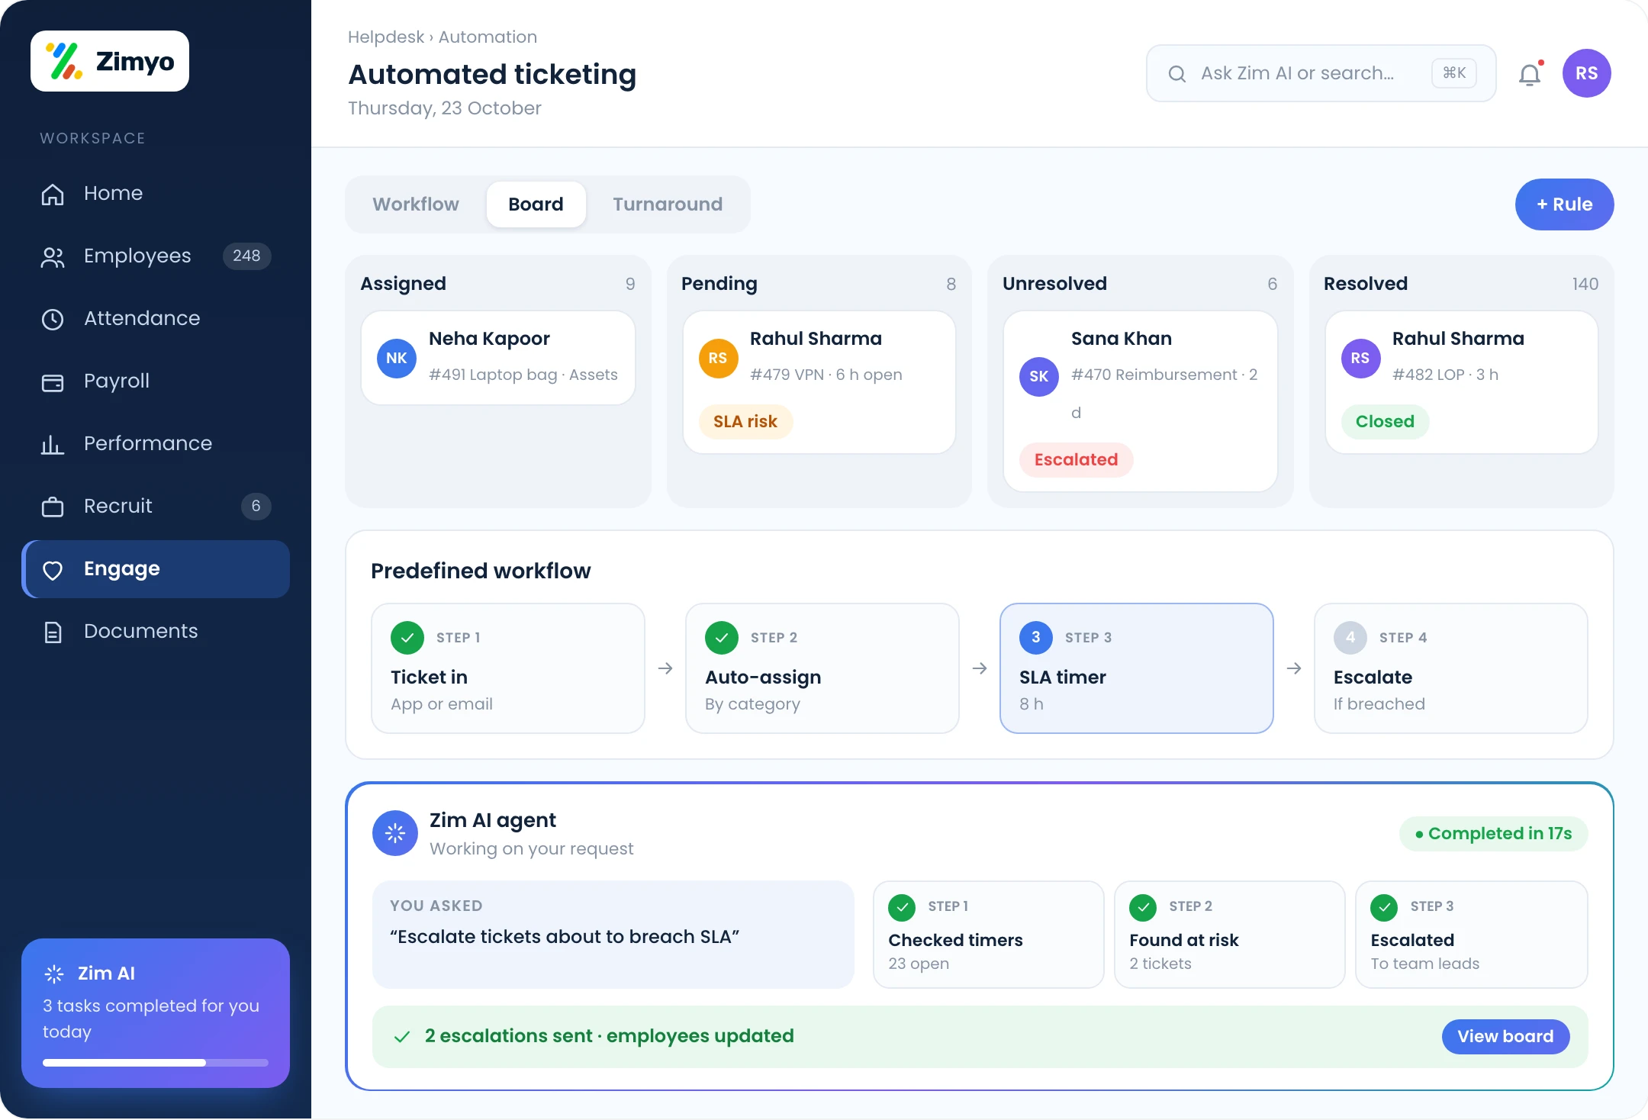Image resolution: width=1648 pixels, height=1120 pixels.
Task: Click the RS avatar on Resolved ticket
Action: pyautogui.click(x=1360, y=359)
